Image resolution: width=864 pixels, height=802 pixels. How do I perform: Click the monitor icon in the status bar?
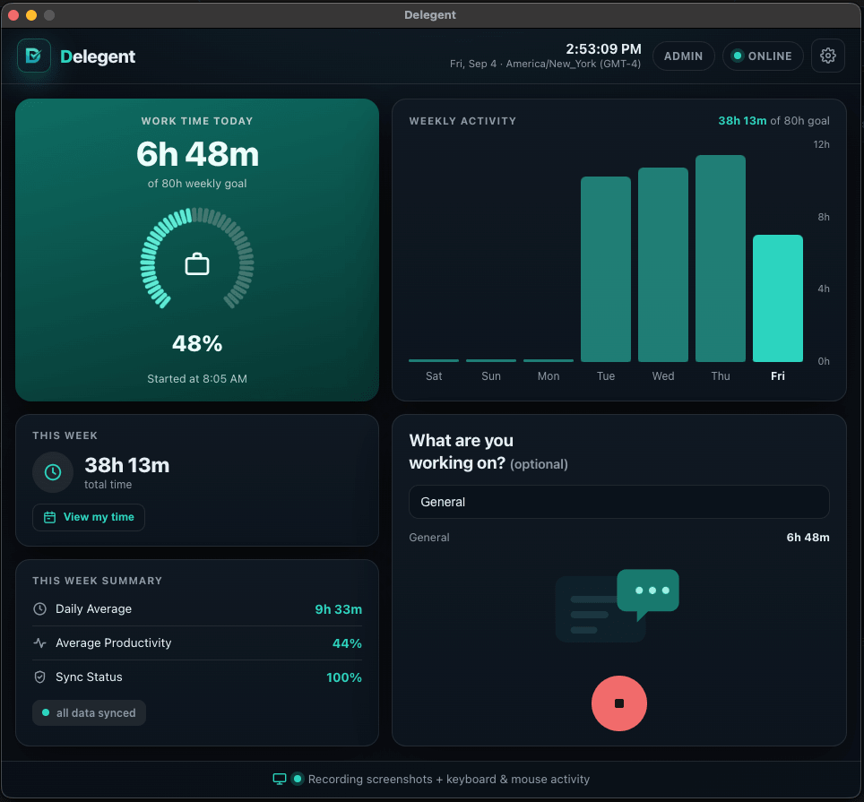point(280,779)
